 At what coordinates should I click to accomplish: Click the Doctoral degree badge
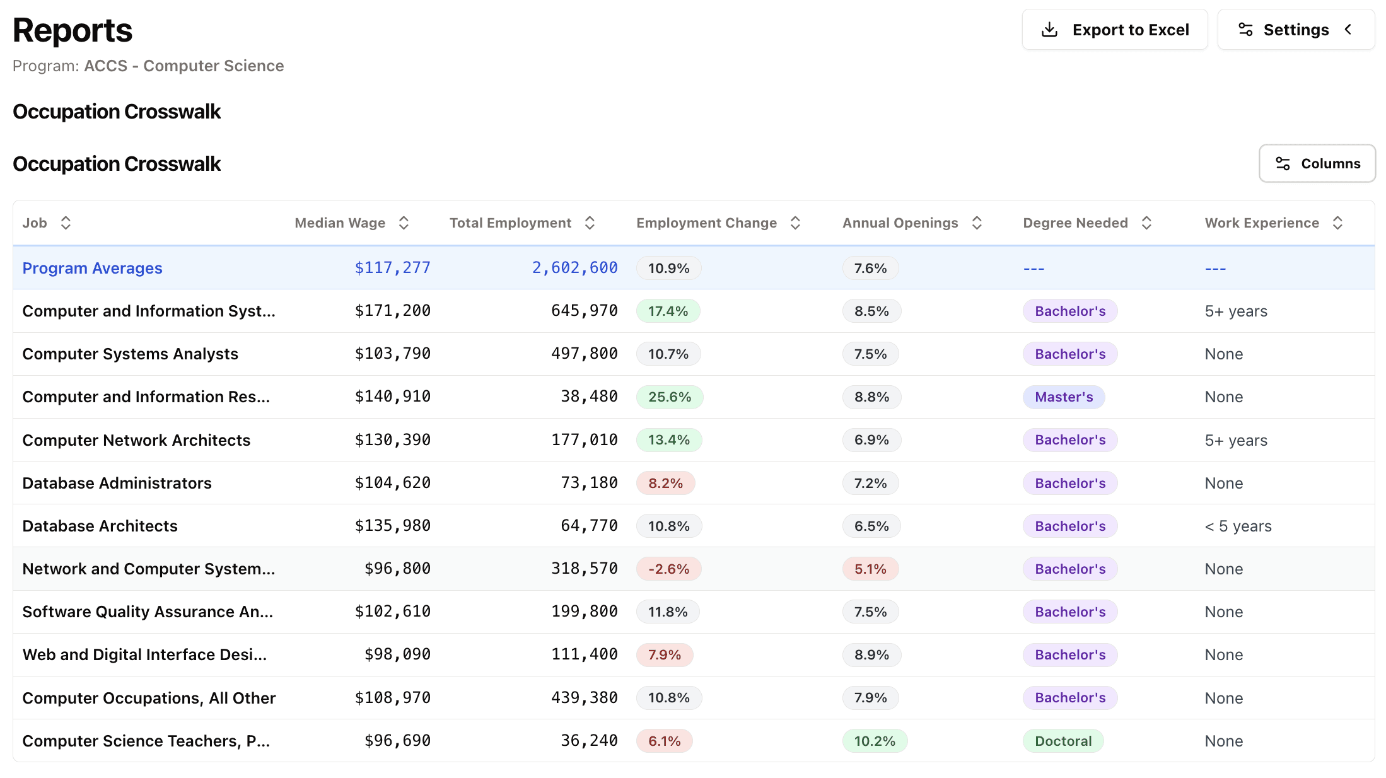1063,741
